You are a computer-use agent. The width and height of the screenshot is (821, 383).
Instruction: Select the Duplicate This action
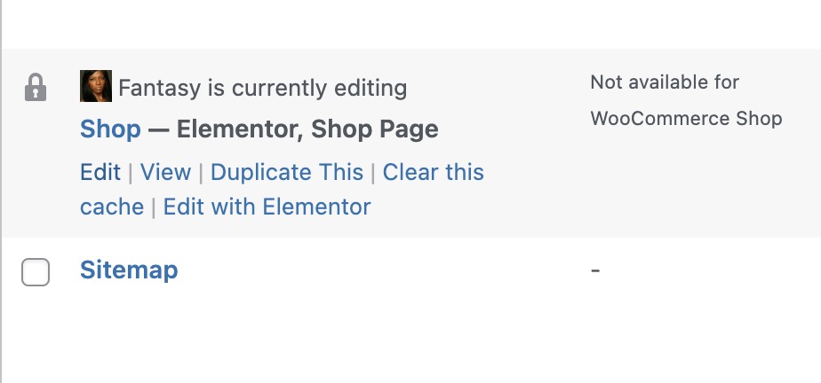[287, 172]
